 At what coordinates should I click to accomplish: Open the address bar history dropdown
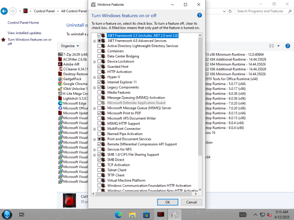224,11
